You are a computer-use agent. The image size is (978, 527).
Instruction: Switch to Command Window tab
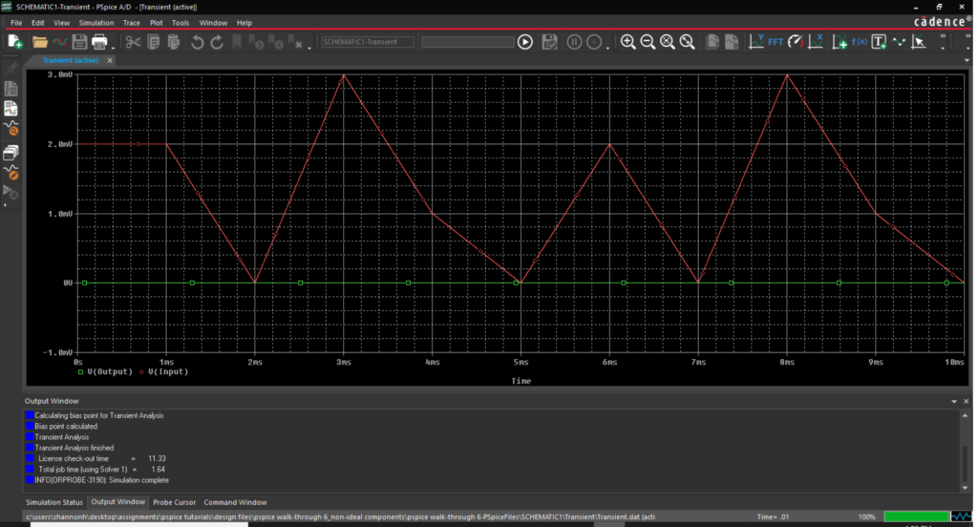click(x=235, y=502)
